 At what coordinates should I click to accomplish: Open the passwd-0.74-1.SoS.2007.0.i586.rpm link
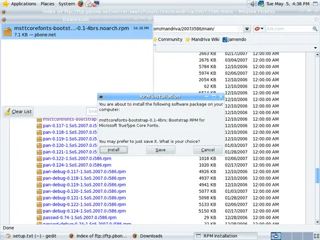[x=80, y=217]
